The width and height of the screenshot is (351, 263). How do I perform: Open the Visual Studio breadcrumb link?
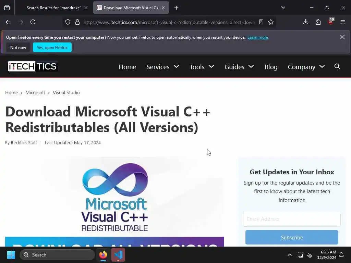(x=66, y=92)
